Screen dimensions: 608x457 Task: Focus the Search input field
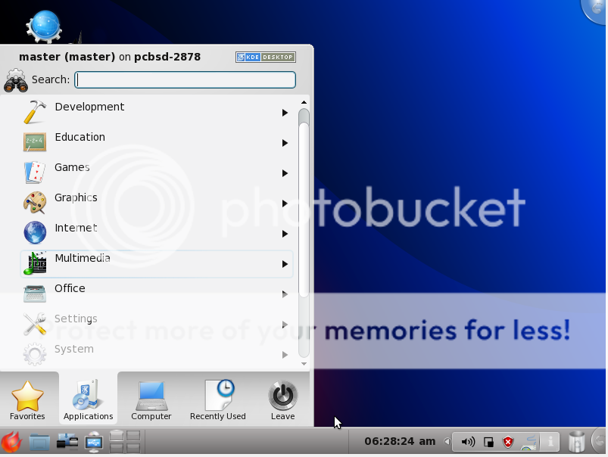pos(186,80)
